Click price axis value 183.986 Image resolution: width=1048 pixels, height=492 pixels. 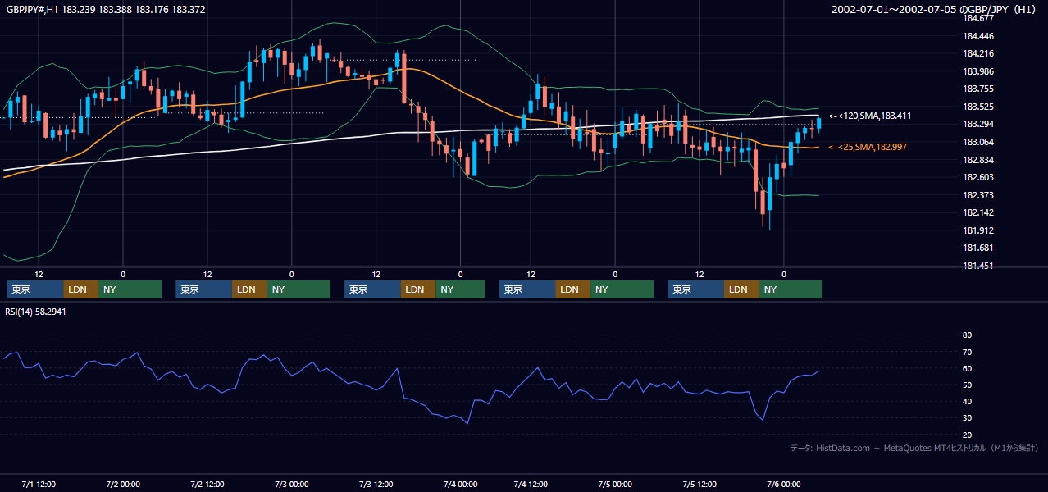click(977, 72)
